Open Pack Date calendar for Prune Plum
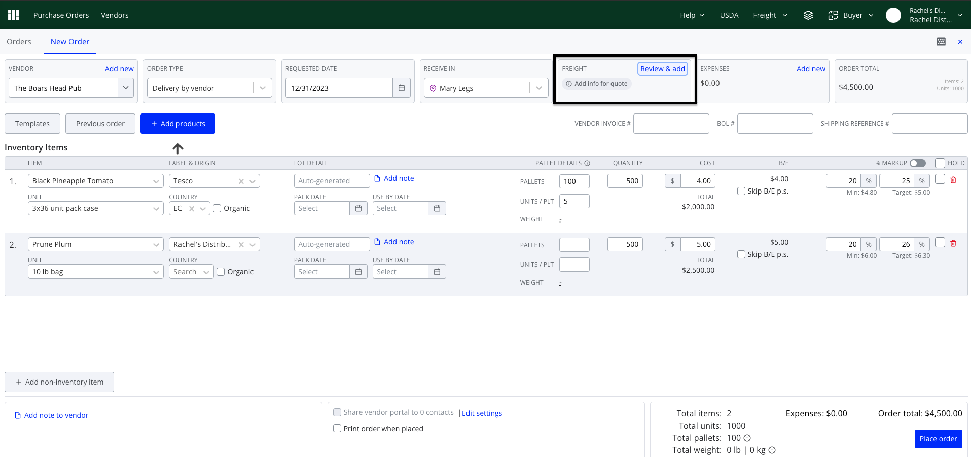This screenshot has height=457, width=971. point(358,272)
